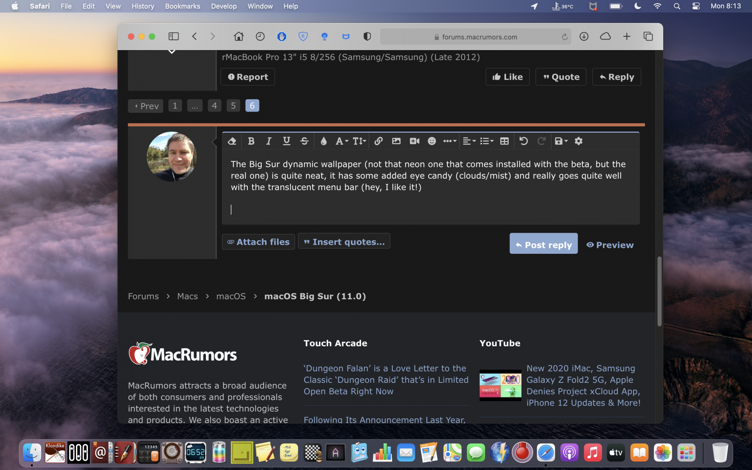Open the Macs breadcrumb link
The height and width of the screenshot is (470, 752).
click(187, 296)
